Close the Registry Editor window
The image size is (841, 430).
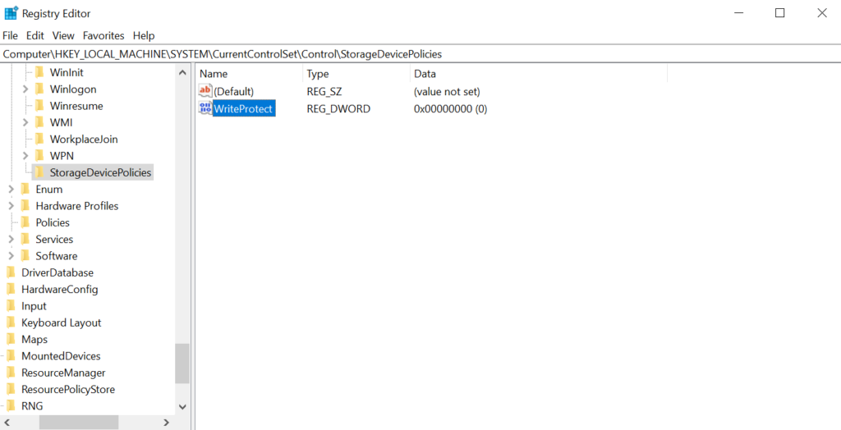point(821,13)
